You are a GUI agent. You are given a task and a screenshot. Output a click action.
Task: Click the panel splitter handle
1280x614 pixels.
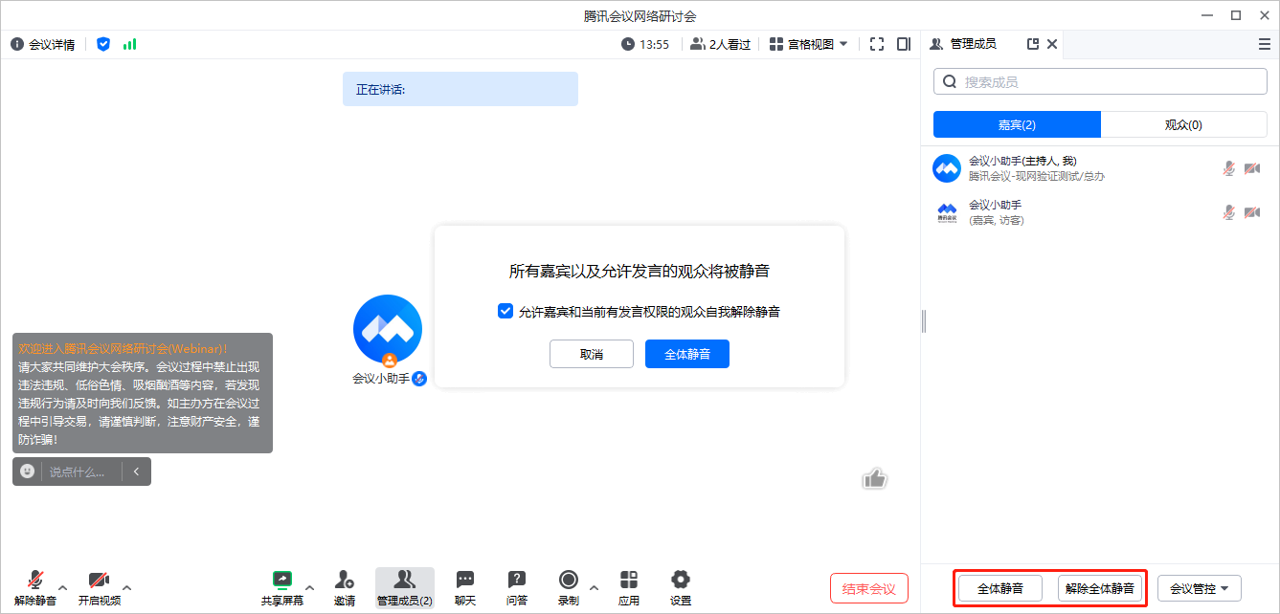(923, 321)
